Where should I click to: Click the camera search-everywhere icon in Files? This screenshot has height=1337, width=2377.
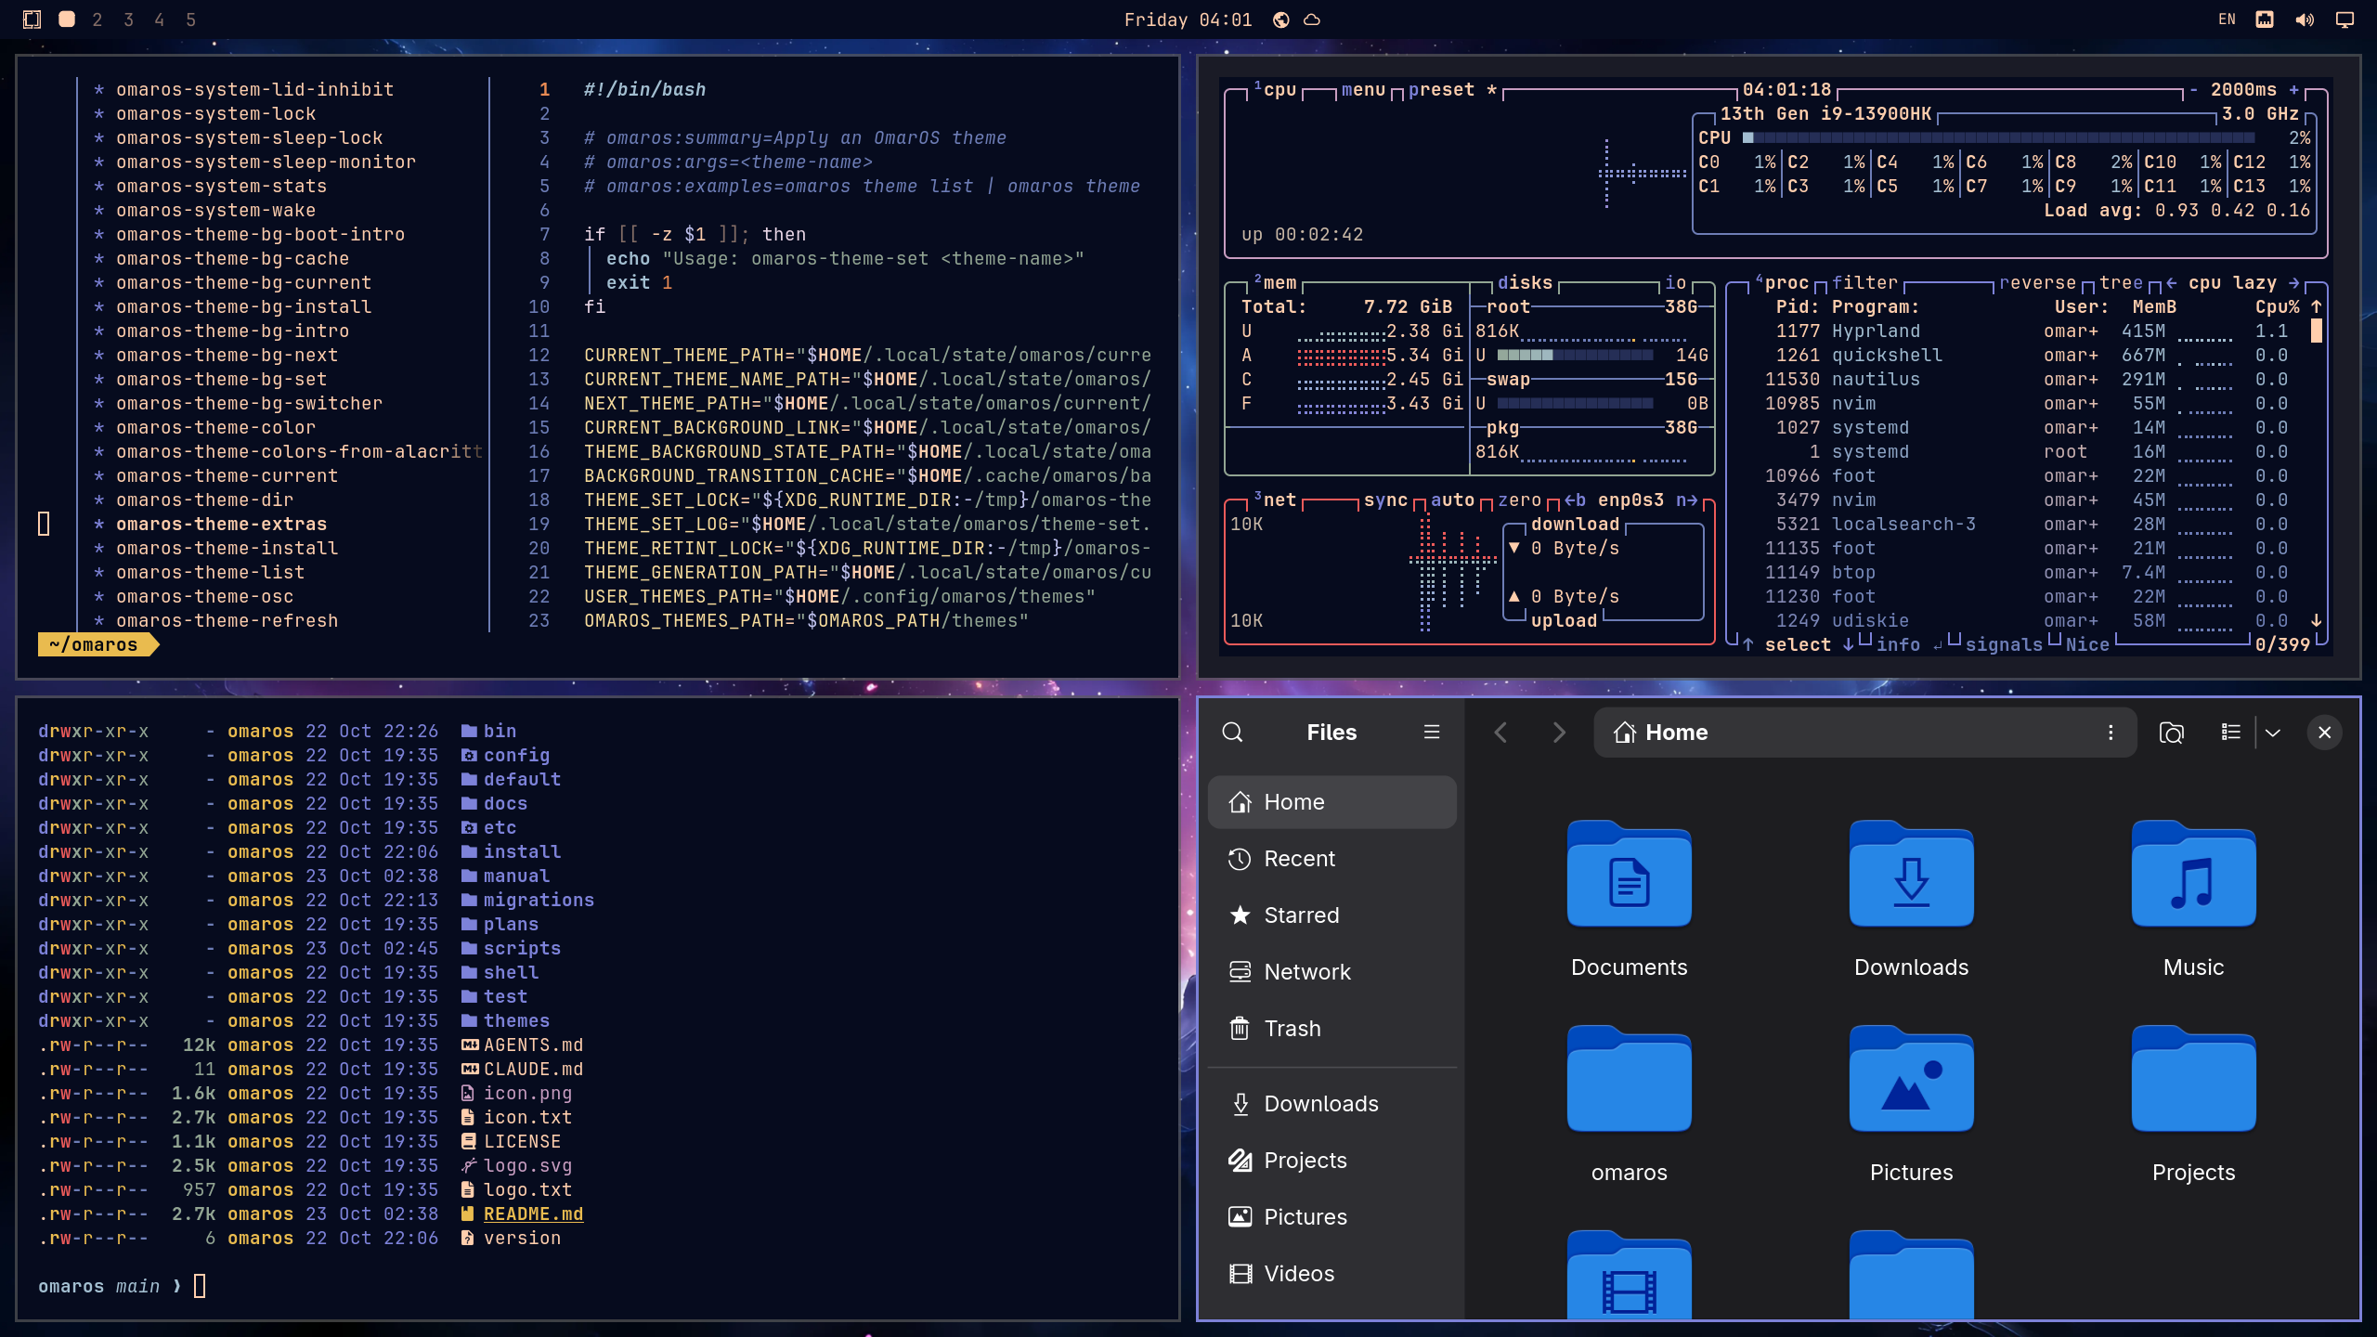(2171, 733)
